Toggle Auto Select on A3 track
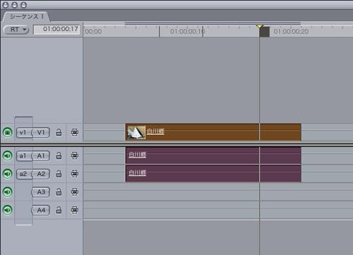The image size is (353, 255). tap(75, 192)
